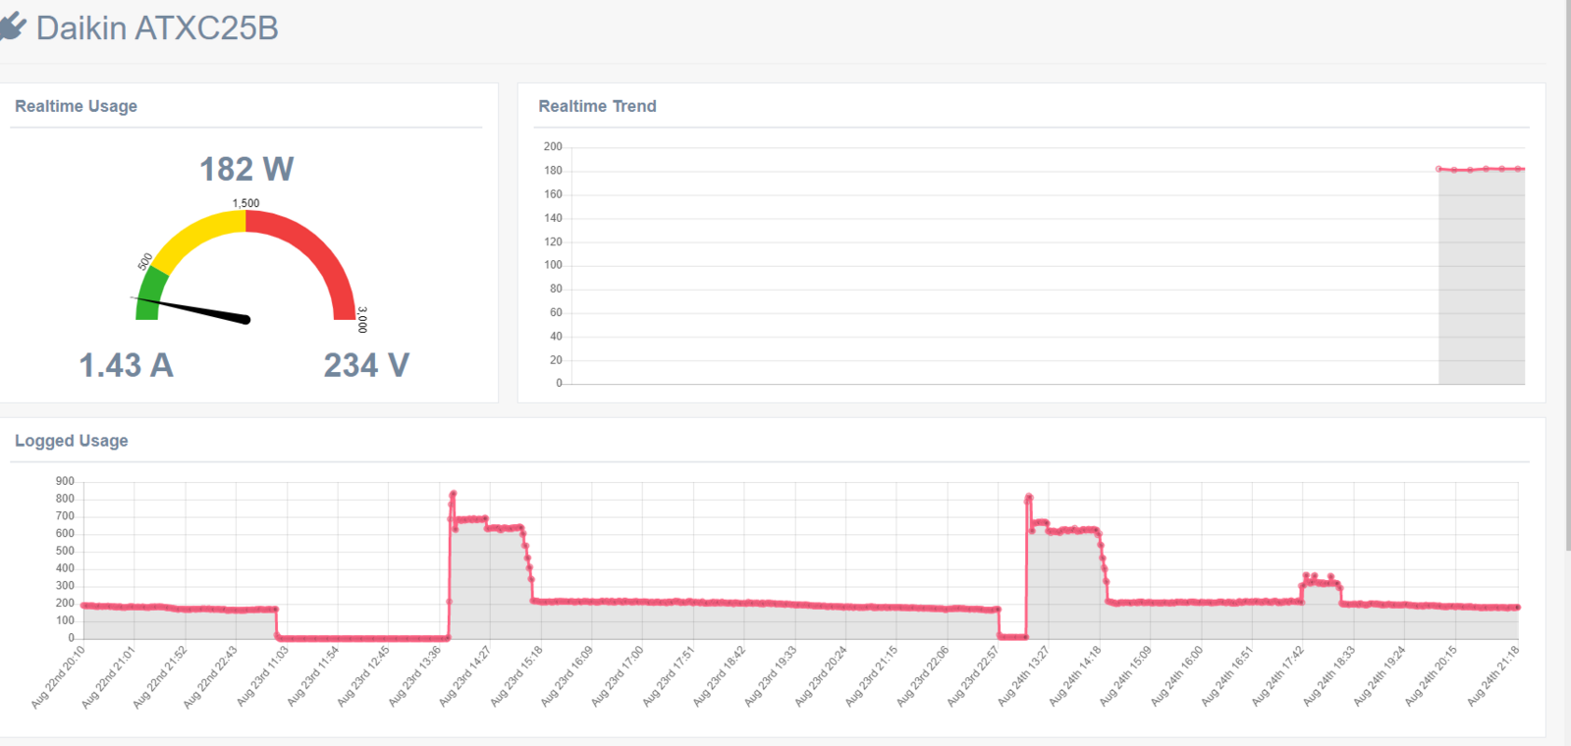Click the Realtime Usage panel heading
1571x746 pixels.
[x=76, y=106]
